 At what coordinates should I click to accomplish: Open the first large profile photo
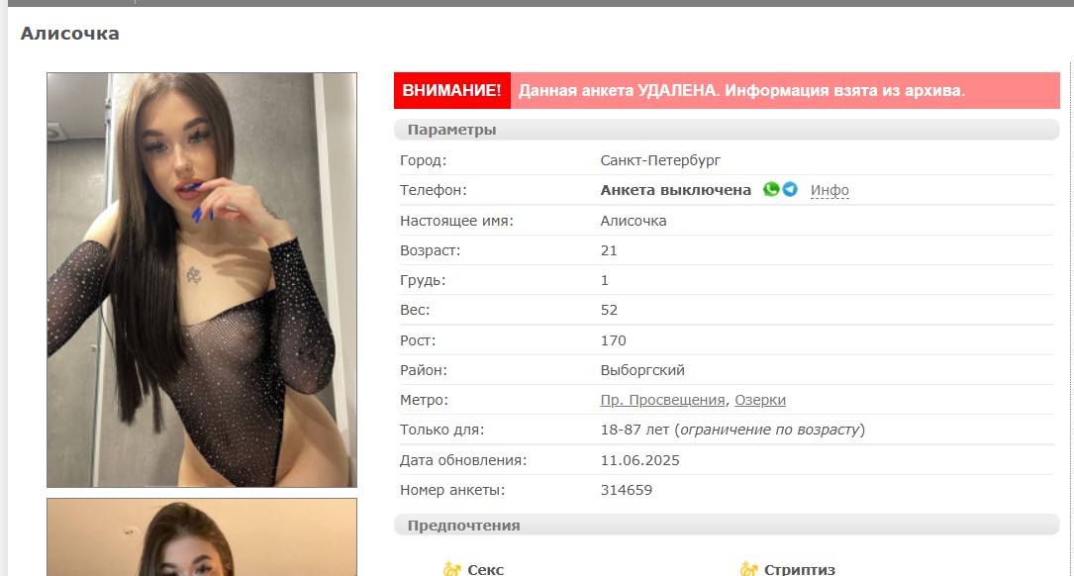(202, 280)
